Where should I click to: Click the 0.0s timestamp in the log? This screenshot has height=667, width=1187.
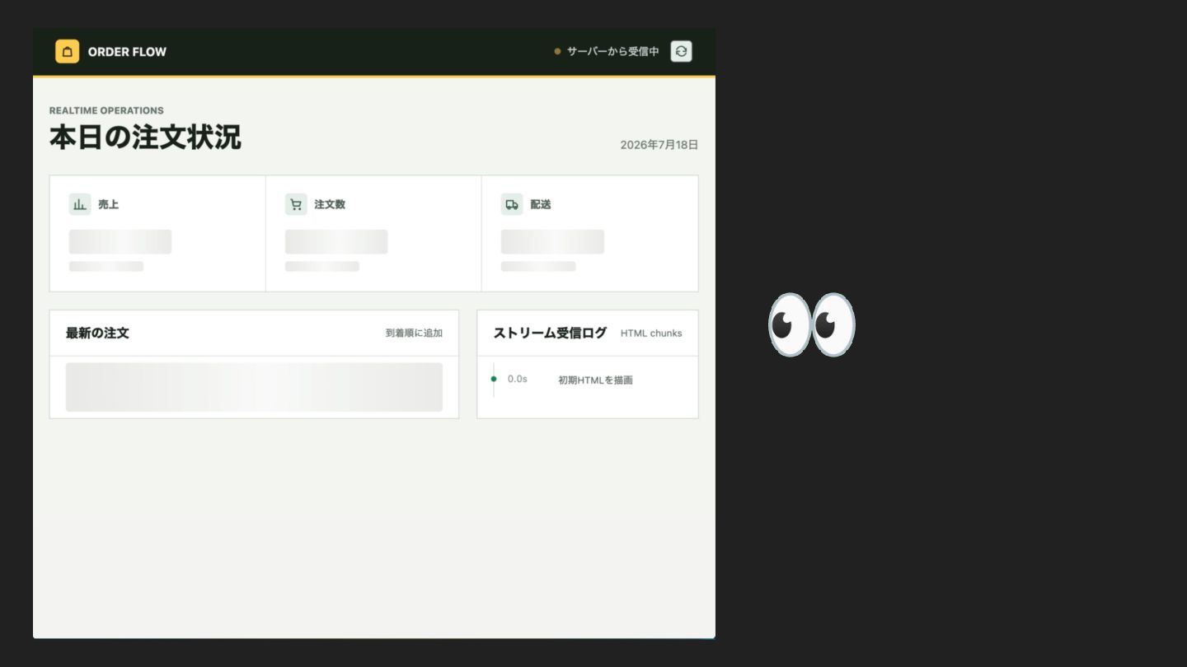(x=518, y=380)
